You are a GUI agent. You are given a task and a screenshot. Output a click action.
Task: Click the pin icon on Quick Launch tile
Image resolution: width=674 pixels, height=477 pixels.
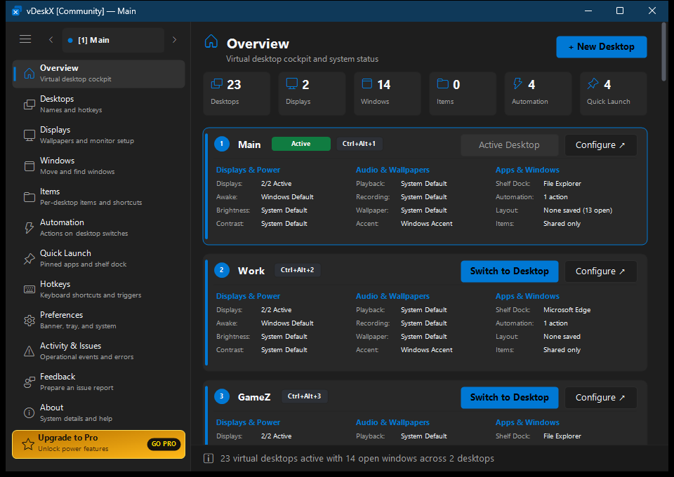[x=593, y=83]
